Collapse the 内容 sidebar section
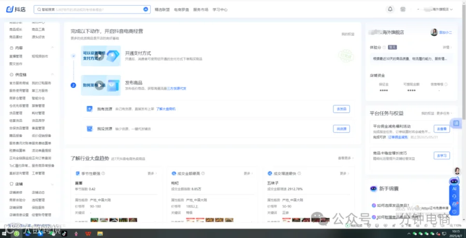466x238 pixels. coord(53,48)
